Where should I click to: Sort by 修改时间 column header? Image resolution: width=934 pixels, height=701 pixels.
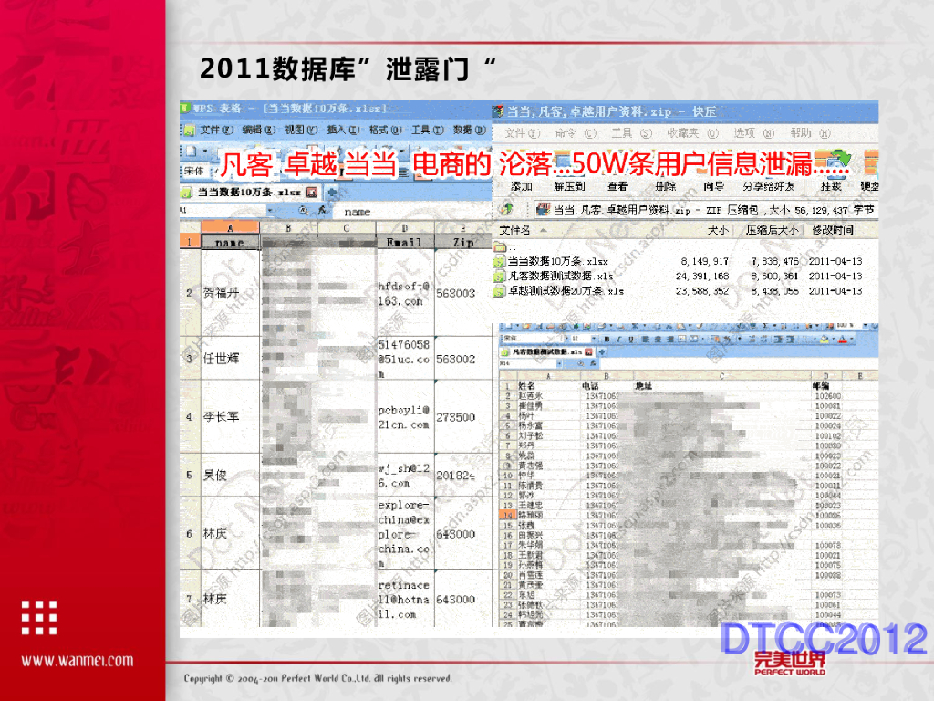pos(832,230)
